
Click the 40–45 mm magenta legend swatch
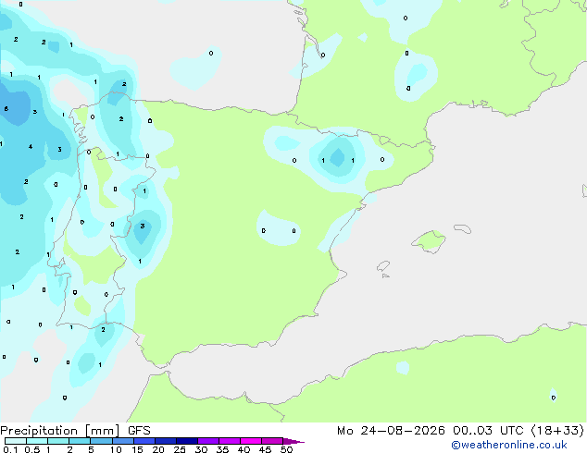tap(251, 441)
